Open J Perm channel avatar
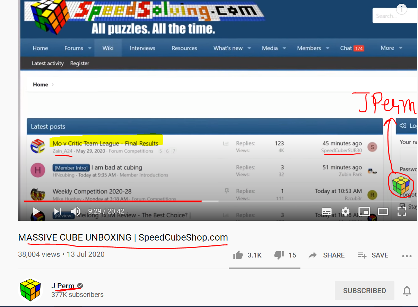418x307 pixels. pyautogui.click(x=31, y=290)
